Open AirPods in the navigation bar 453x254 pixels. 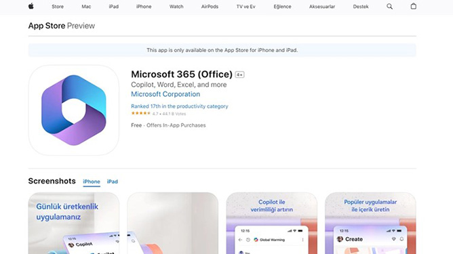point(210,7)
